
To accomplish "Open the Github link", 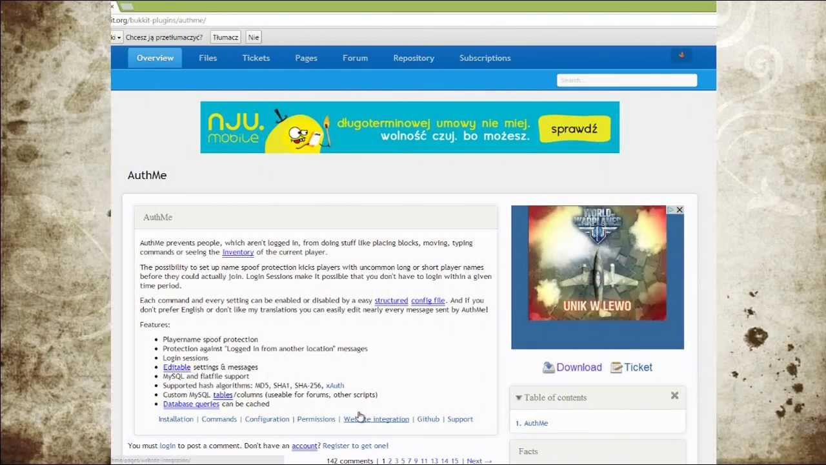I will click(428, 419).
